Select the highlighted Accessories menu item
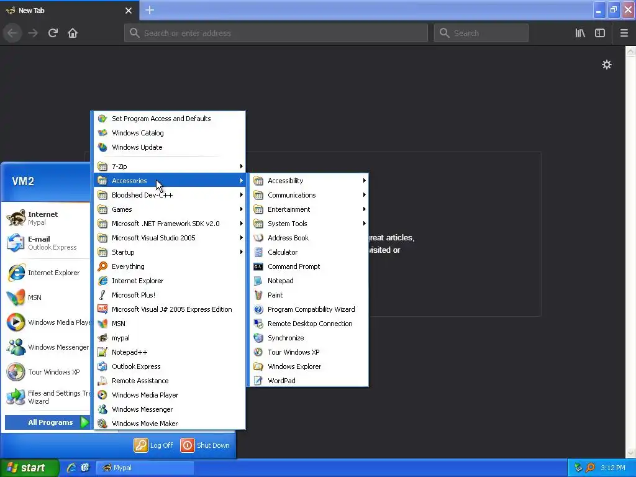The image size is (636, 477). click(170, 181)
